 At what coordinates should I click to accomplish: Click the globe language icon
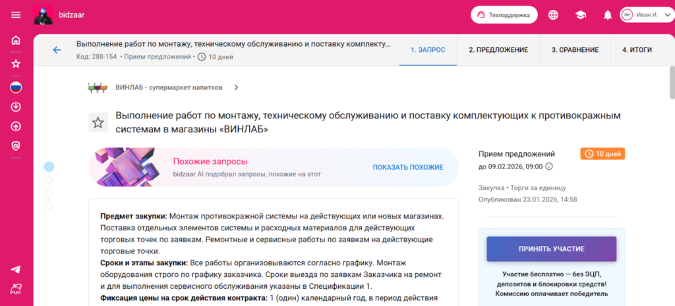point(553,14)
